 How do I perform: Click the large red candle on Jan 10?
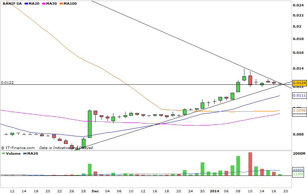[250, 80]
